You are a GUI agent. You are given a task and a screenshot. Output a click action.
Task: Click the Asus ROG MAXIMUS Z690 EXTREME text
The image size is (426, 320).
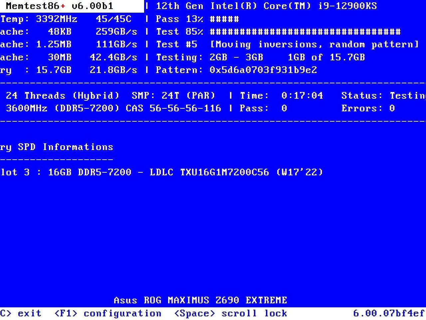[x=200, y=300]
